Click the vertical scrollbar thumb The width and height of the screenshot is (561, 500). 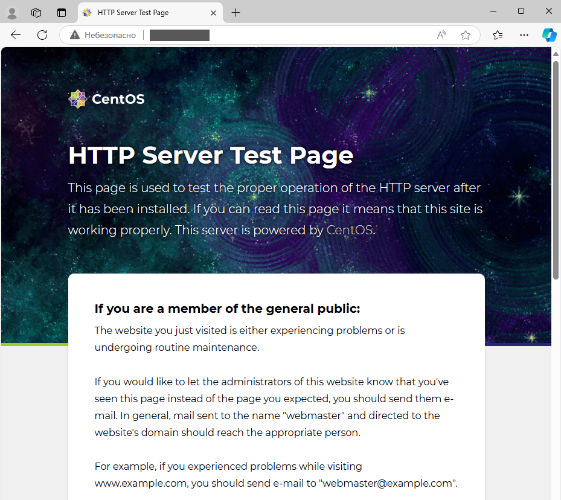click(556, 170)
